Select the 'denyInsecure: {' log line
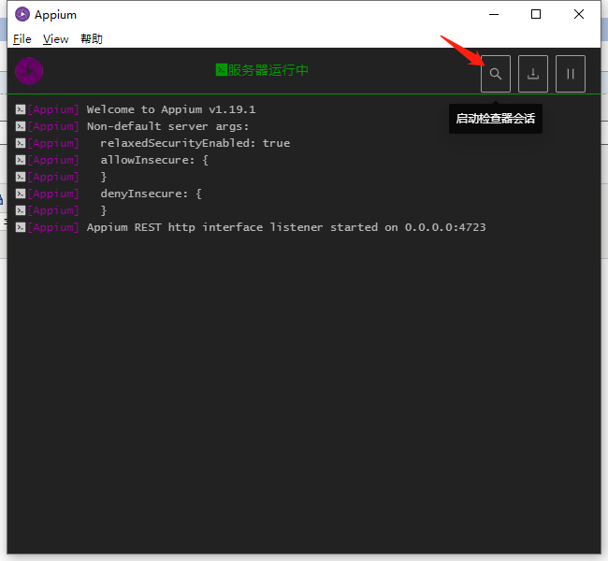 pyautogui.click(x=151, y=194)
